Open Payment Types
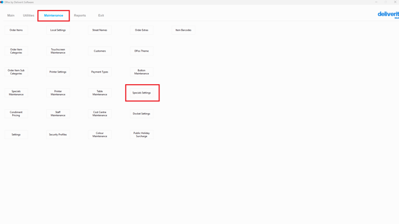The height and width of the screenshot is (224, 399). tap(100, 72)
